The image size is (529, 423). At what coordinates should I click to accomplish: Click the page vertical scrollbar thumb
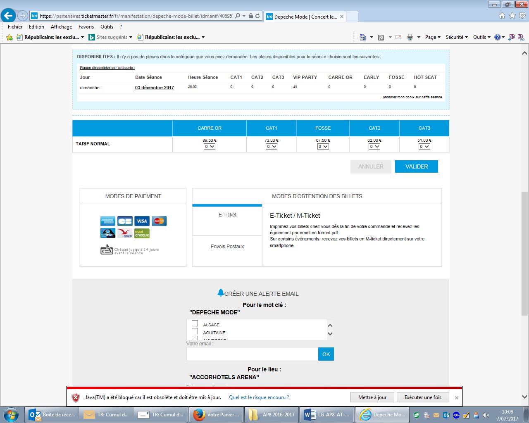524,254
